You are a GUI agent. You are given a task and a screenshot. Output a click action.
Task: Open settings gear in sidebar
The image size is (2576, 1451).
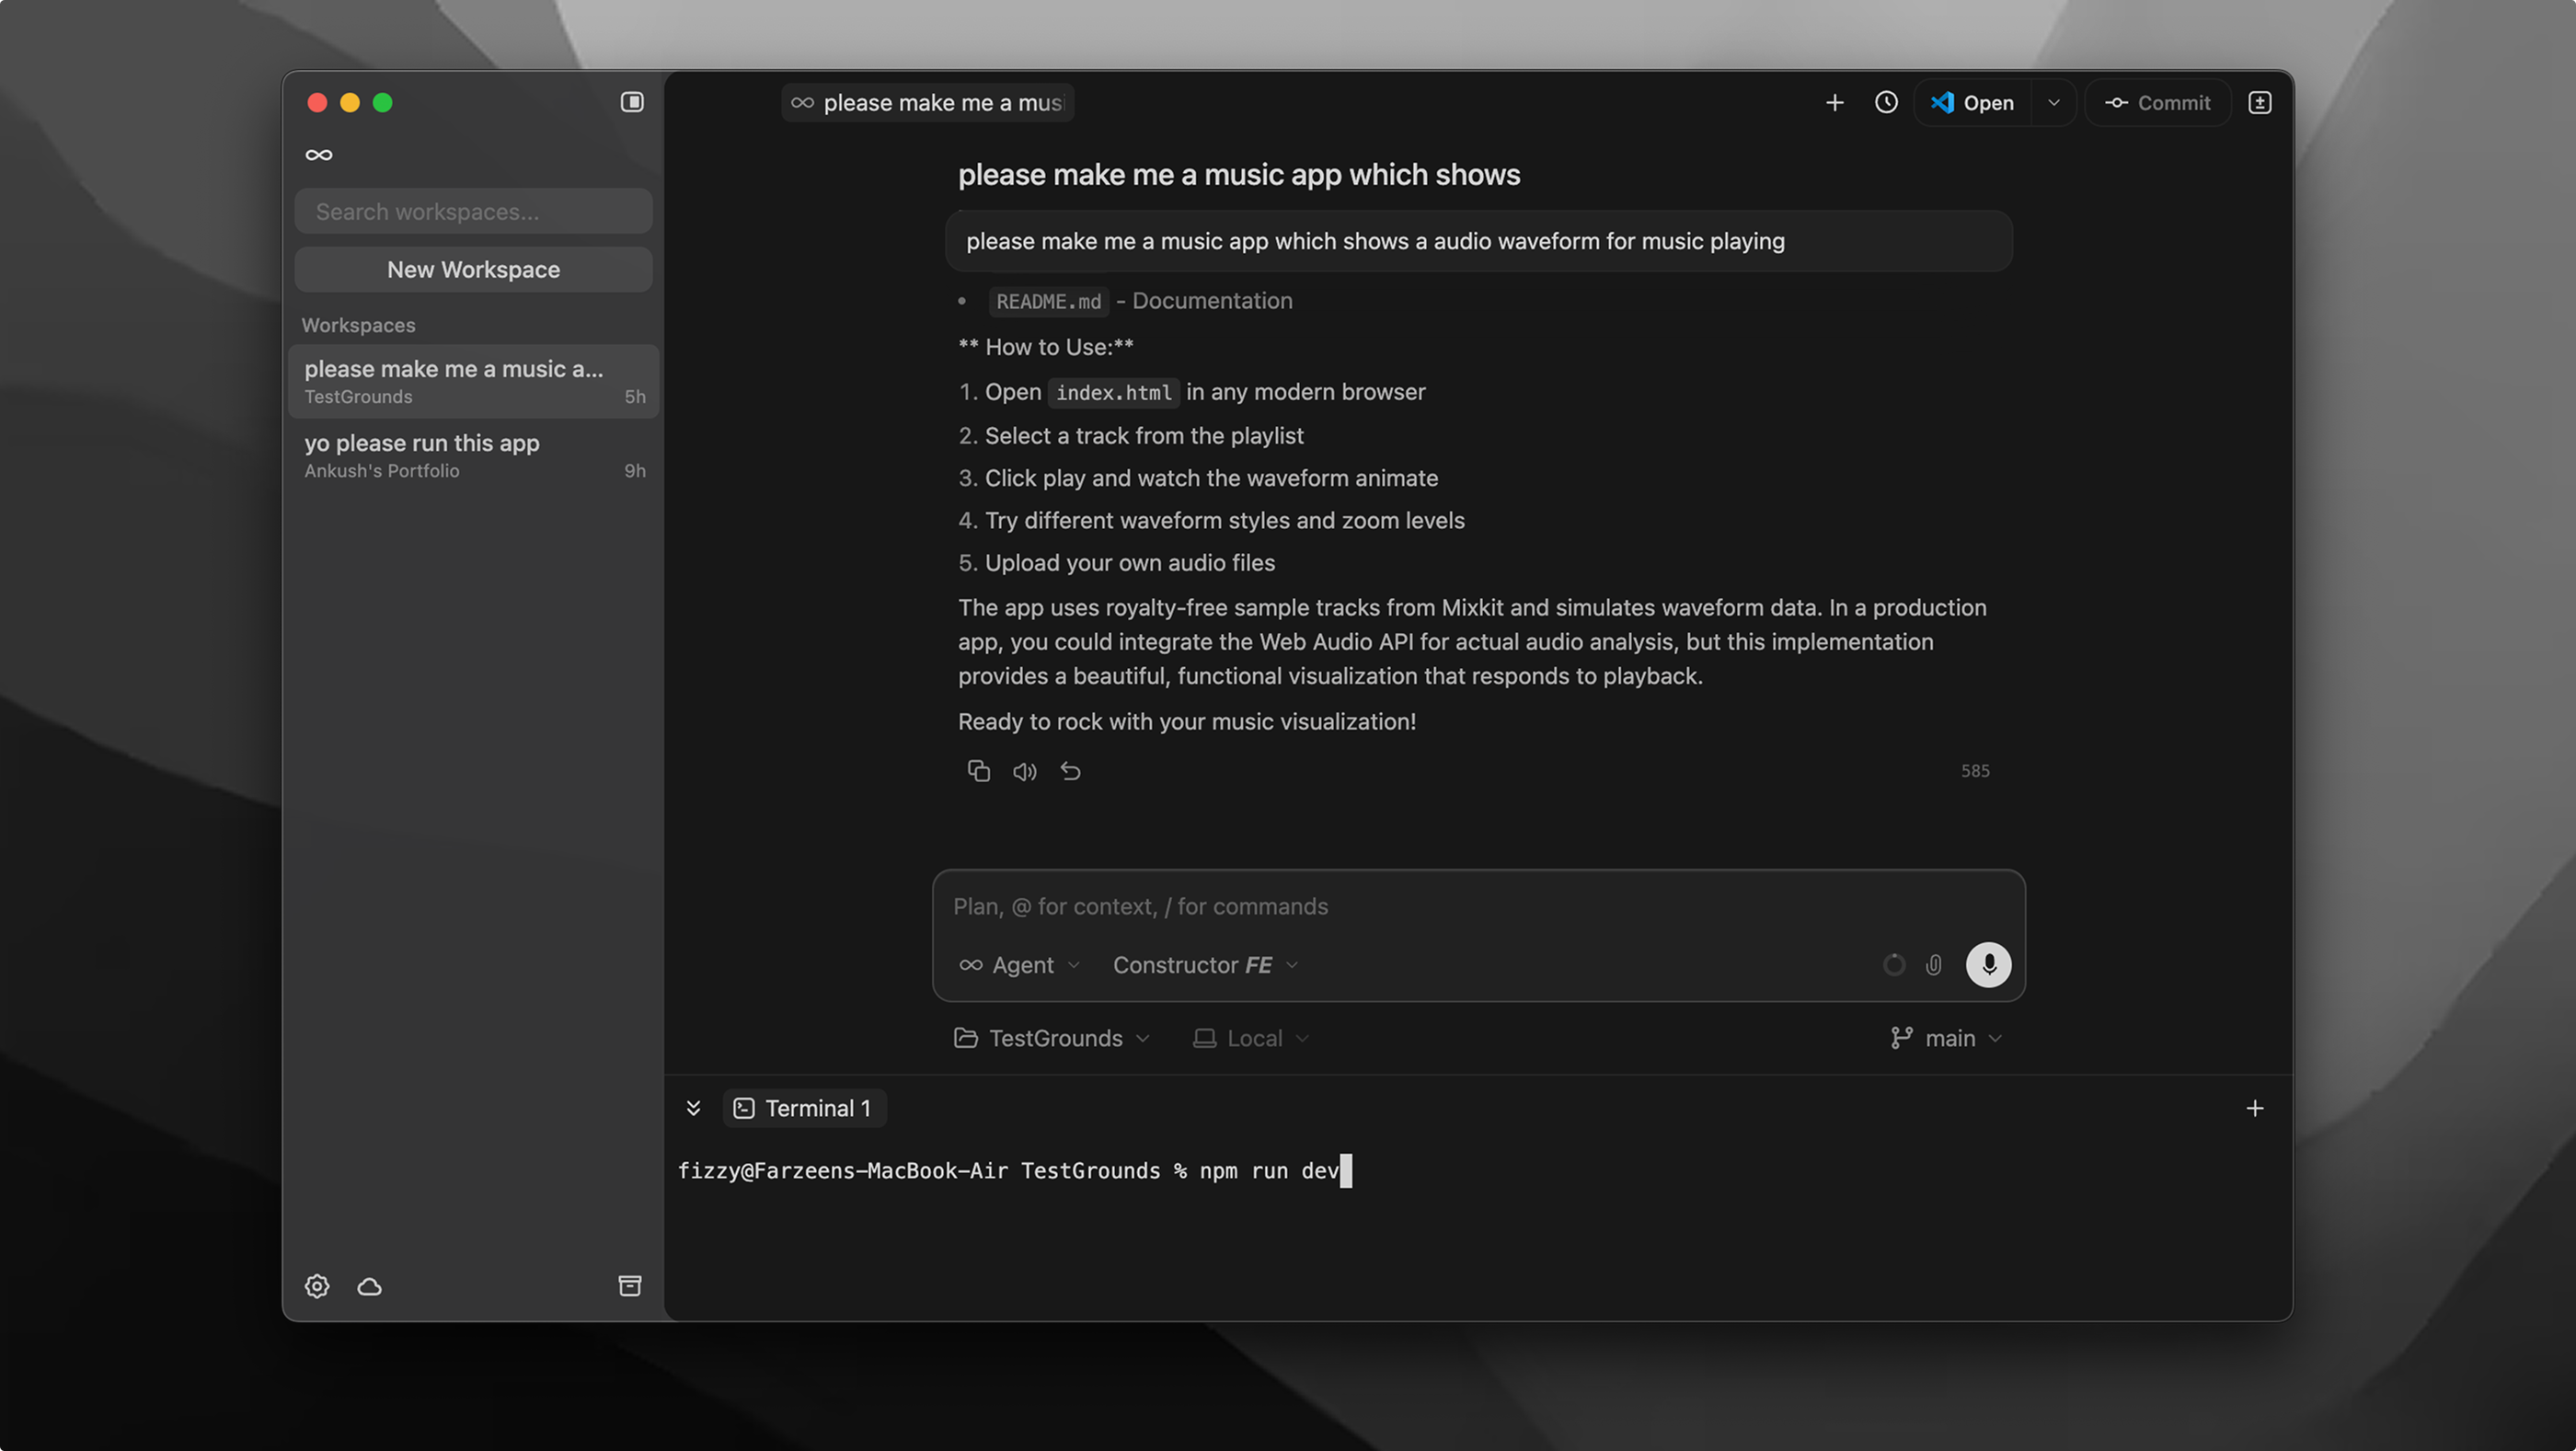tap(317, 1286)
